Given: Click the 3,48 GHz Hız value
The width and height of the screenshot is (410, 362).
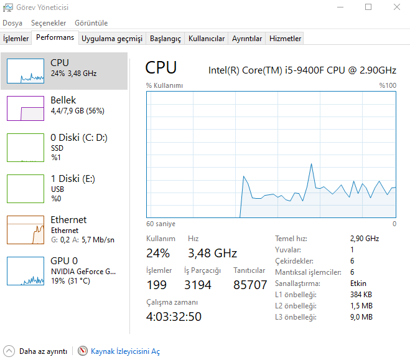Looking at the screenshot, I should pos(212,254).
